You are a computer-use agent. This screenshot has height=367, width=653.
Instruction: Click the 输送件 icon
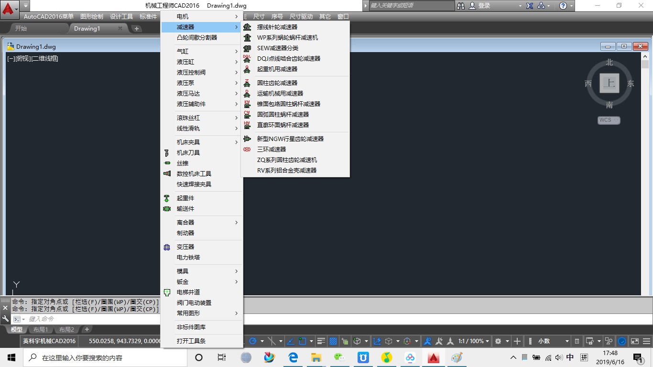pyautogui.click(x=167, y=209)
